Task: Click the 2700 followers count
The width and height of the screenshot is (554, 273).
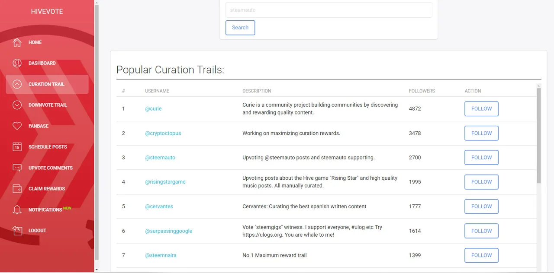Action: tap(415, 158)
